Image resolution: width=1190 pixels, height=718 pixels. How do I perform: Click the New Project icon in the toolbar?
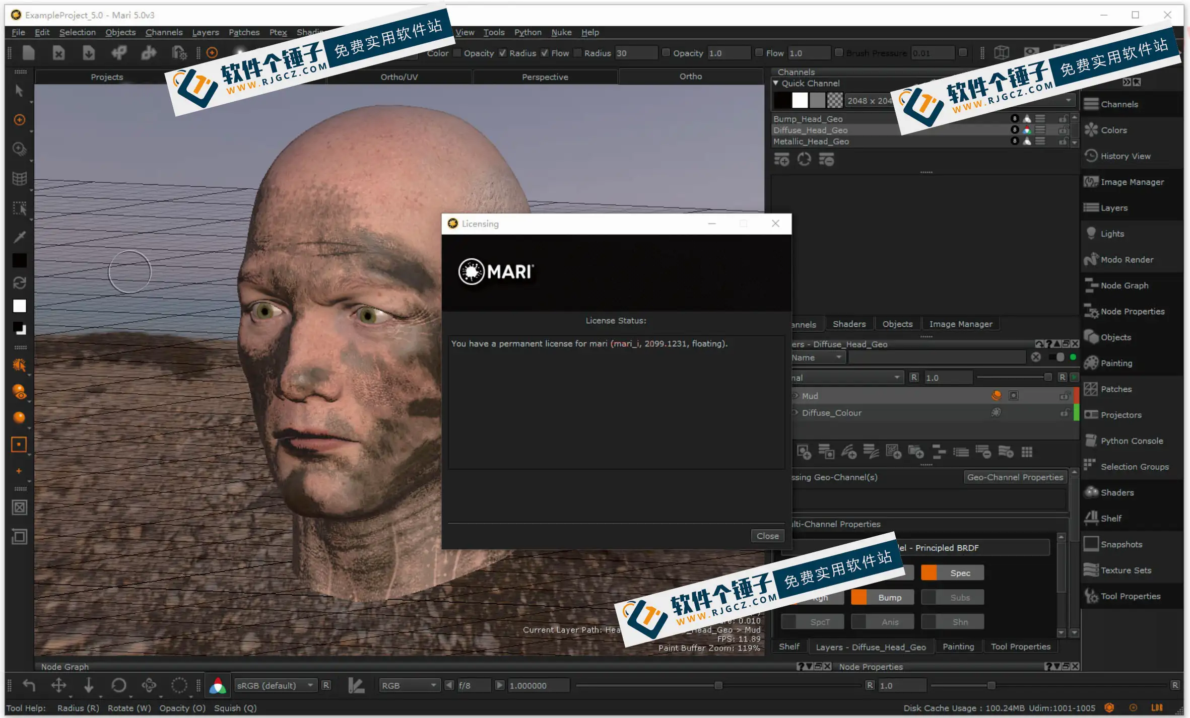pos(29,53)
